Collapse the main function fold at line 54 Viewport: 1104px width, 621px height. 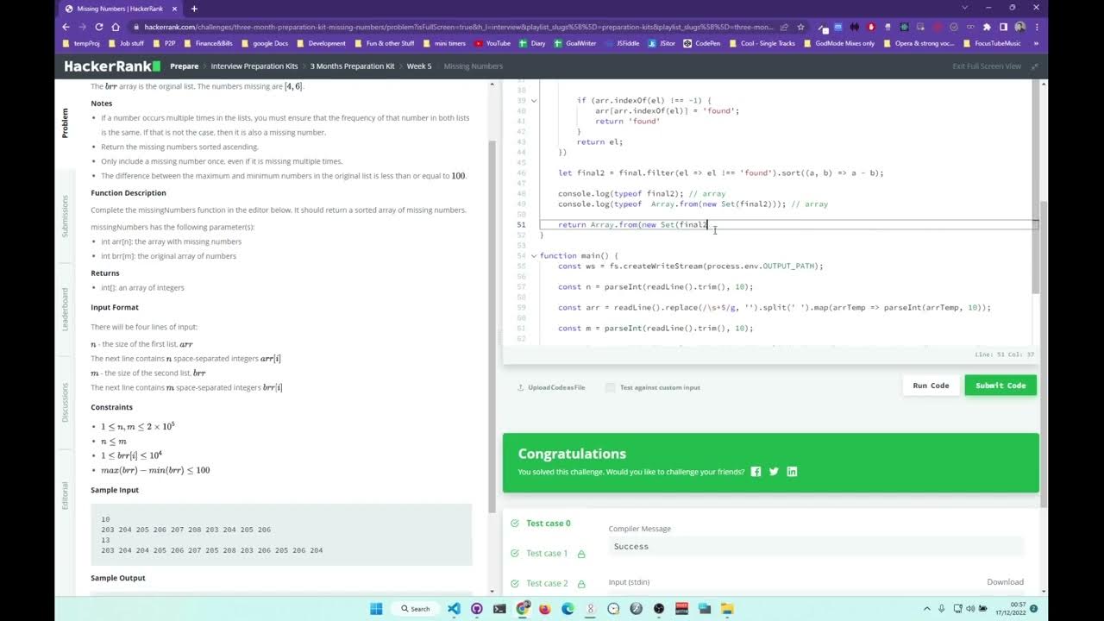(534, 256)
